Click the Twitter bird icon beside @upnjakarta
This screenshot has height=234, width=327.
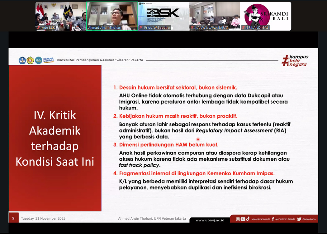pos(299,219)
